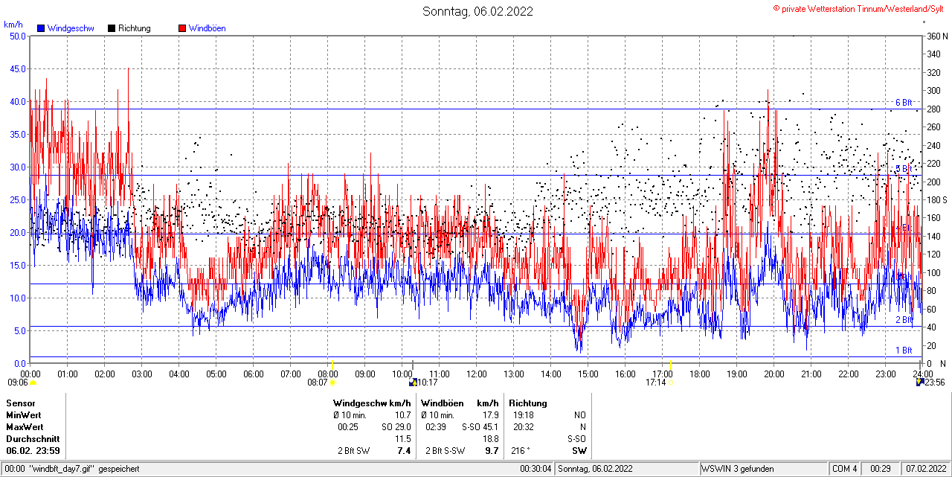Screen dimensions: 952x477
Task: Click the Windböen km/h column header
Action: (460, 403)
